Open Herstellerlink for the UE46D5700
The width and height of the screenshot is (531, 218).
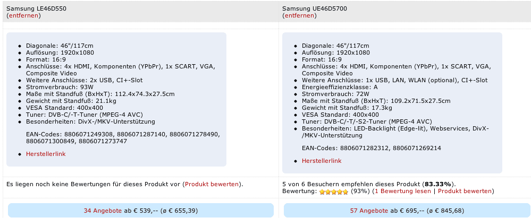(322, 161)
